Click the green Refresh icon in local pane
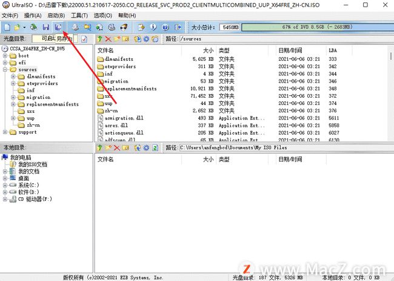This screenshot has width=394, height=281. (155, 147)
